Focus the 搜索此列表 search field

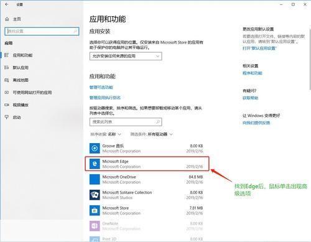(x=126, y=122)
